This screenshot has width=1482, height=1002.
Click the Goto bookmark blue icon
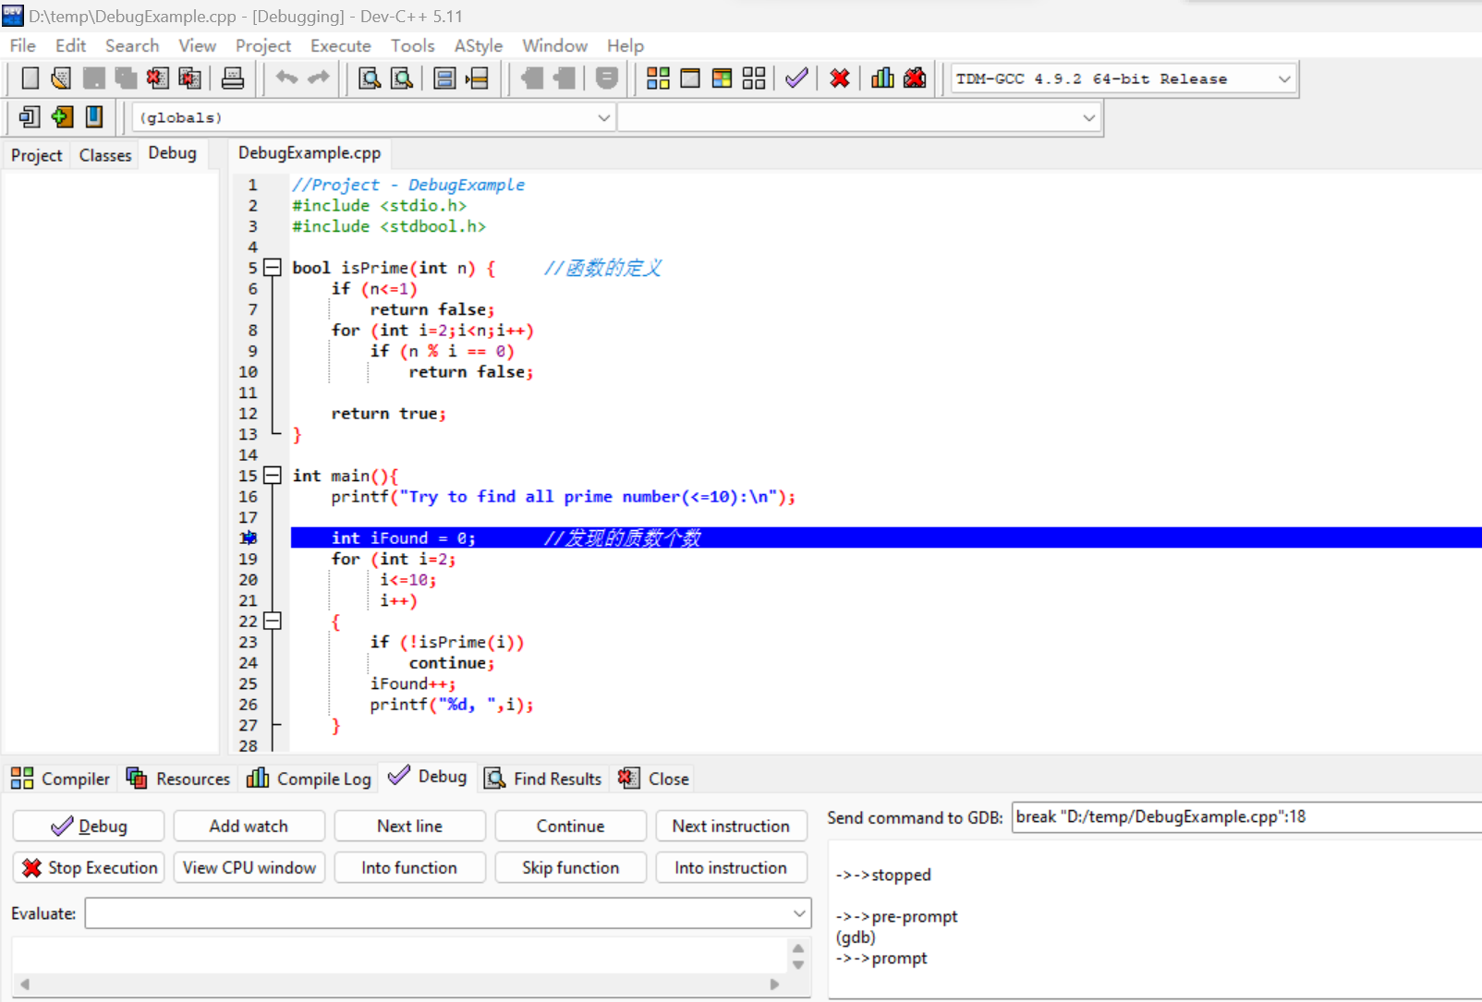(x=93, y=116)
